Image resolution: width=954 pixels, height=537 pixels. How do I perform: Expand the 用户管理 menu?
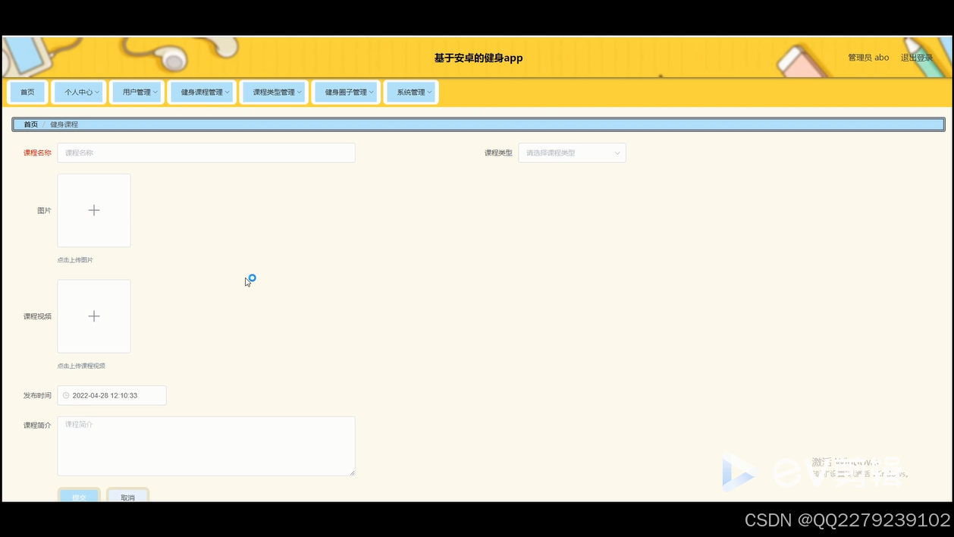click(x=137, y=91)
